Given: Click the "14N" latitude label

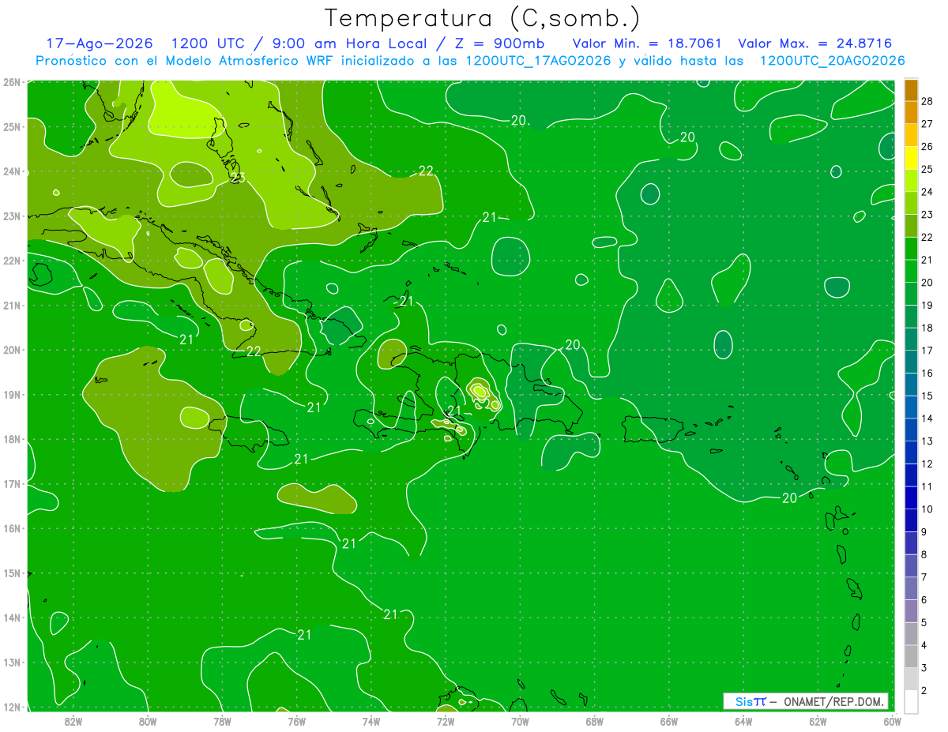Looking at the screenshot, I should [11, 618].
